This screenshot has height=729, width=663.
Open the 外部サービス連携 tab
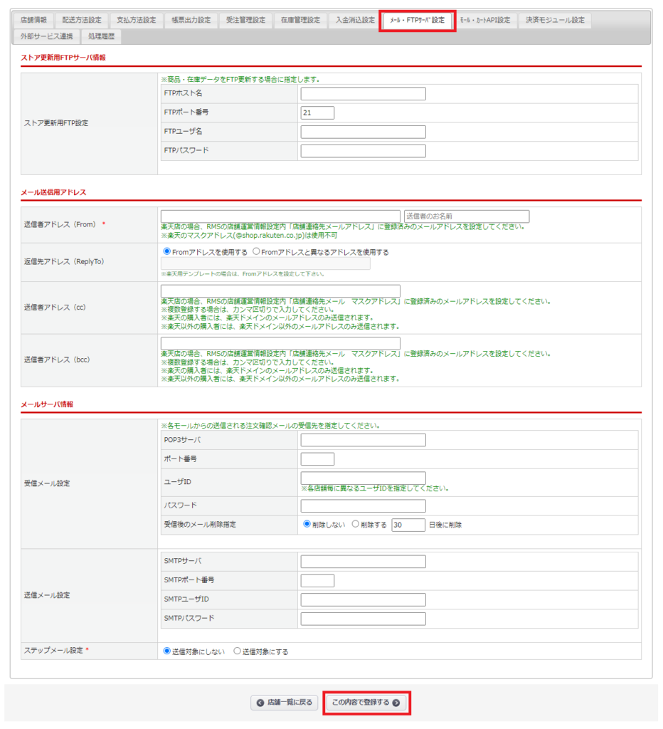point(46,36)
